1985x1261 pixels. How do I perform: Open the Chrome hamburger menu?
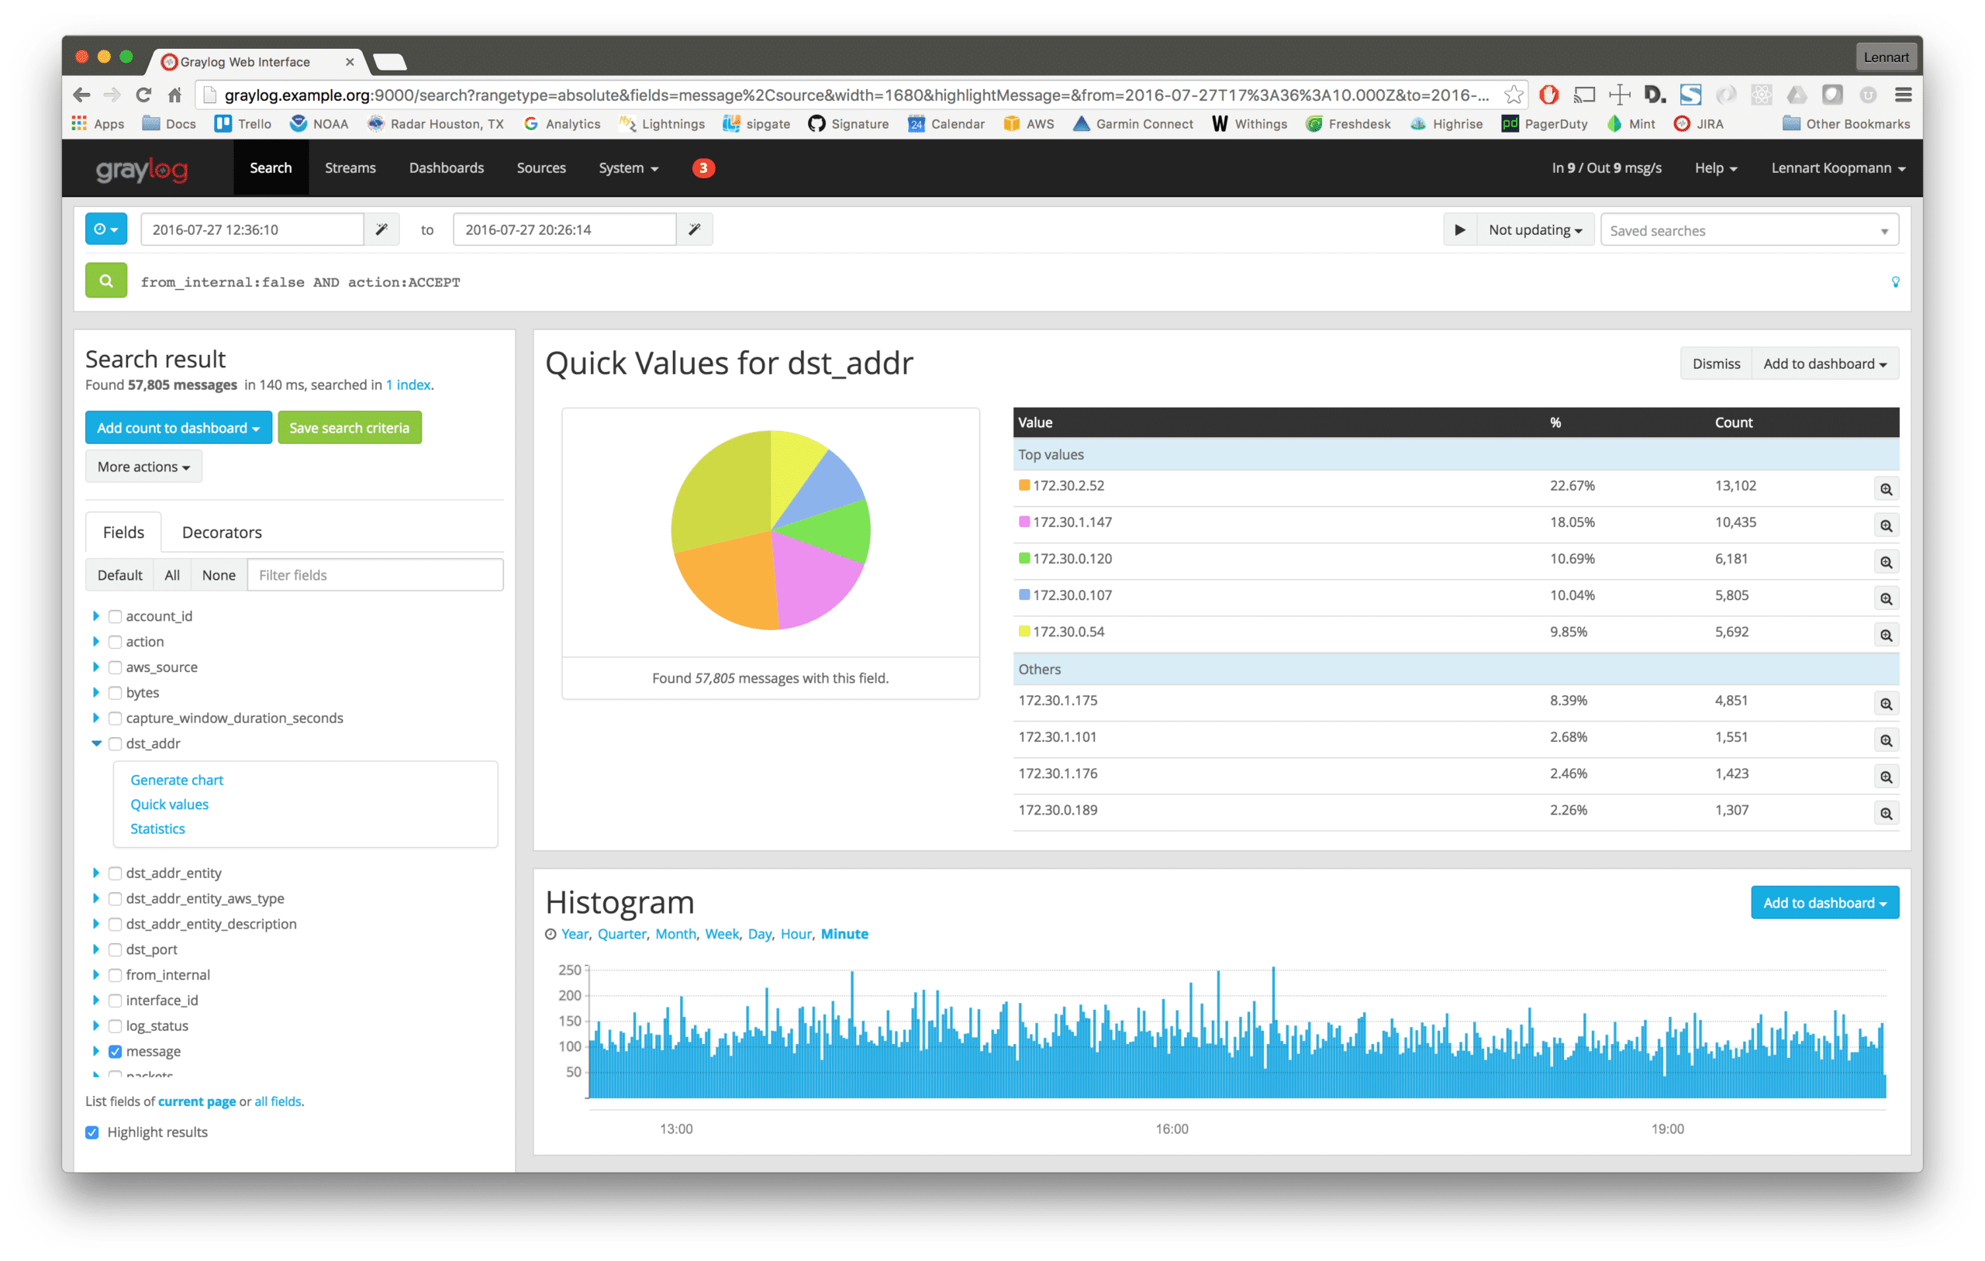(x=1904, y=95)
